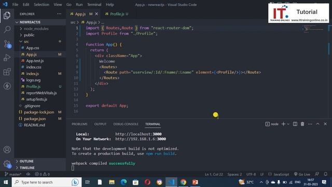Image resolution: width=332 pixels, height=187 pixels.
Task: Open Source Control view in activity bar
Action: (x=7, y=44)
